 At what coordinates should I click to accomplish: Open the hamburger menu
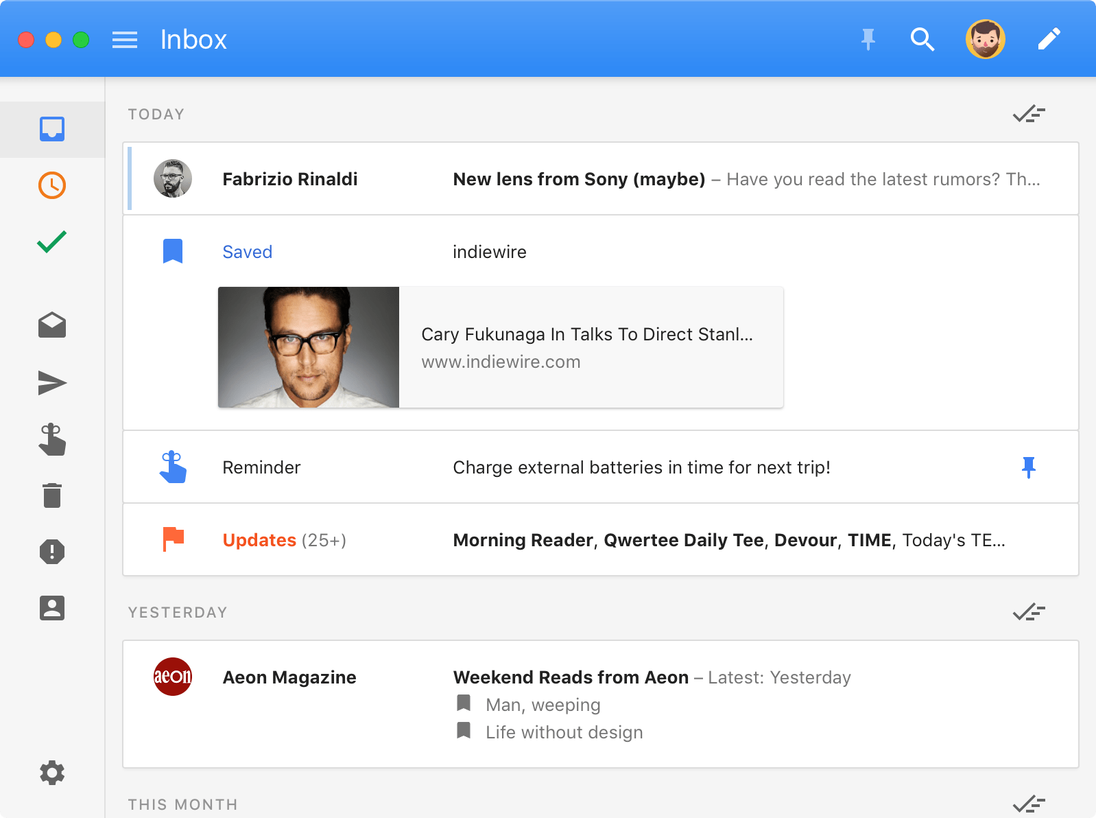(x=125, y=40)
